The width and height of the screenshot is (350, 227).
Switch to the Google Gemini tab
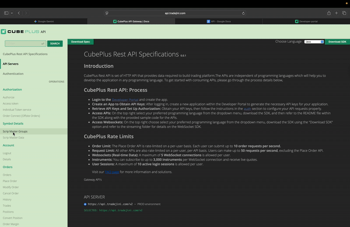pos(44,21)
